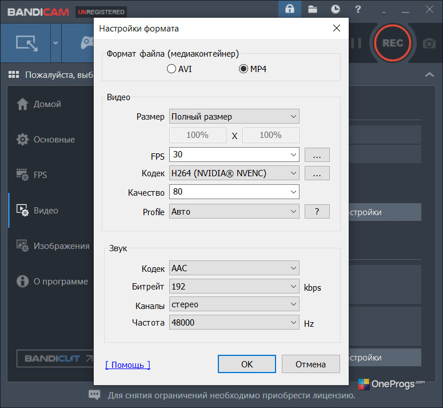Click Домой house icon
Viewport: 443px width, 408px height.
pos(22,104)
